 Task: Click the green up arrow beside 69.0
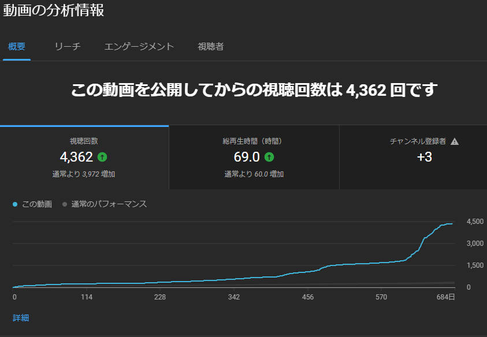(269, 157)
